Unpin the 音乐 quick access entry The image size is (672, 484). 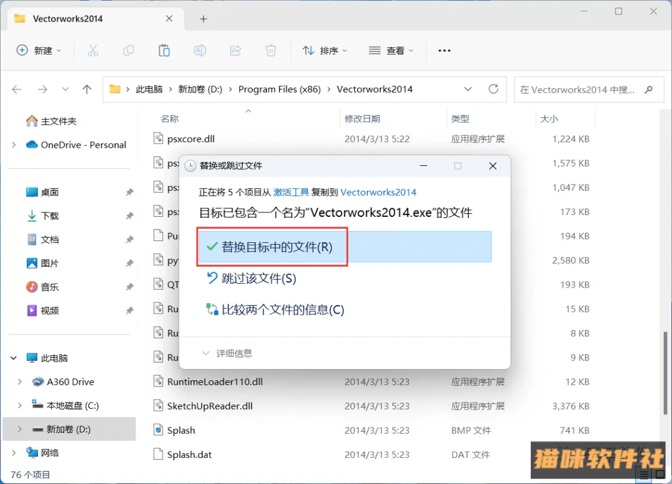click(129, 286)
